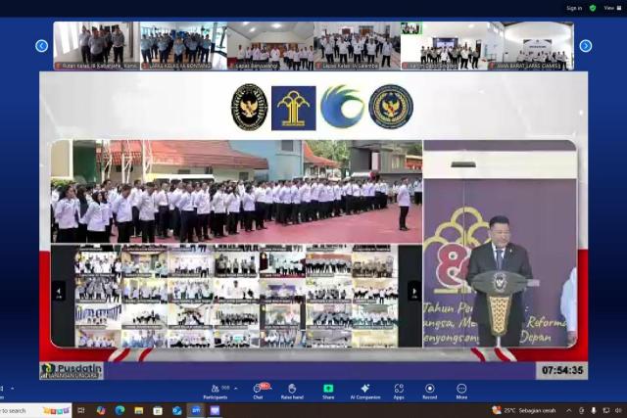Screen dimensions: 627x418
Task: Open the More options menu
Action: click(461, 390)
